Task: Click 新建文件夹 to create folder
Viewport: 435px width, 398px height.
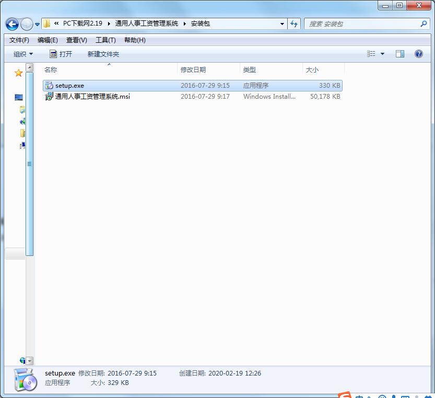Action: tap(103, 54)
